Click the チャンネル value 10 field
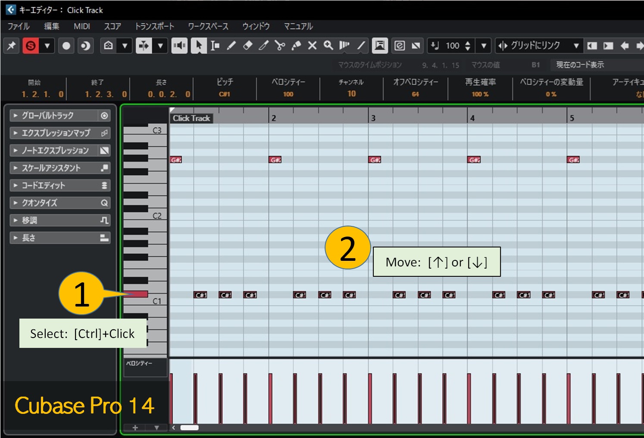The width and height of the screenshot is (644, 438). [352, 94]
